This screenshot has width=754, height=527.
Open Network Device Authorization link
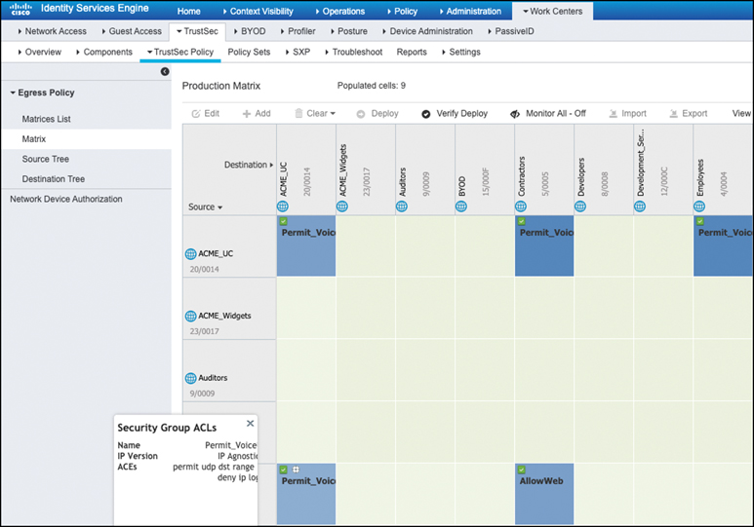(x=66, y=199)
